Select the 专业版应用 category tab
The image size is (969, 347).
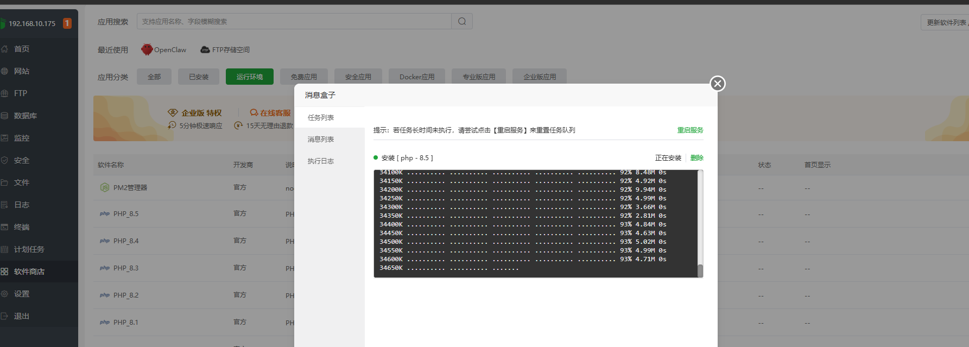pyautogui.click(x=479, y=77)
